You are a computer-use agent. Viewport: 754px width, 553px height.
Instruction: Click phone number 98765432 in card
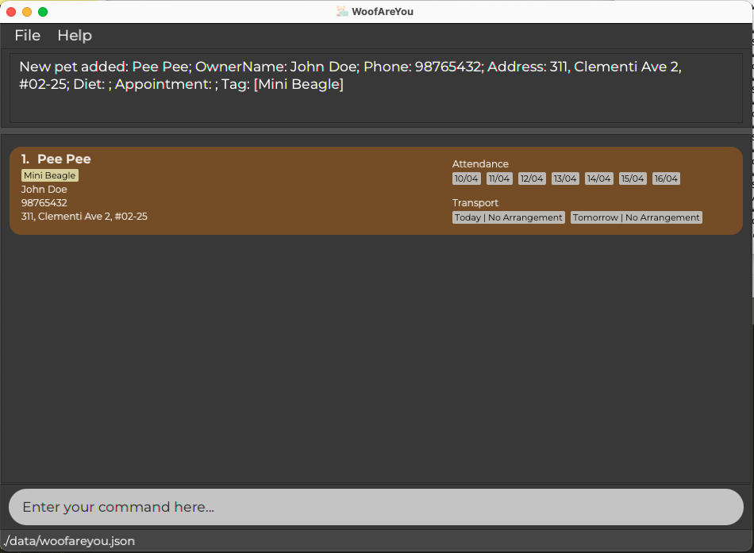click(x=44, y=203)
